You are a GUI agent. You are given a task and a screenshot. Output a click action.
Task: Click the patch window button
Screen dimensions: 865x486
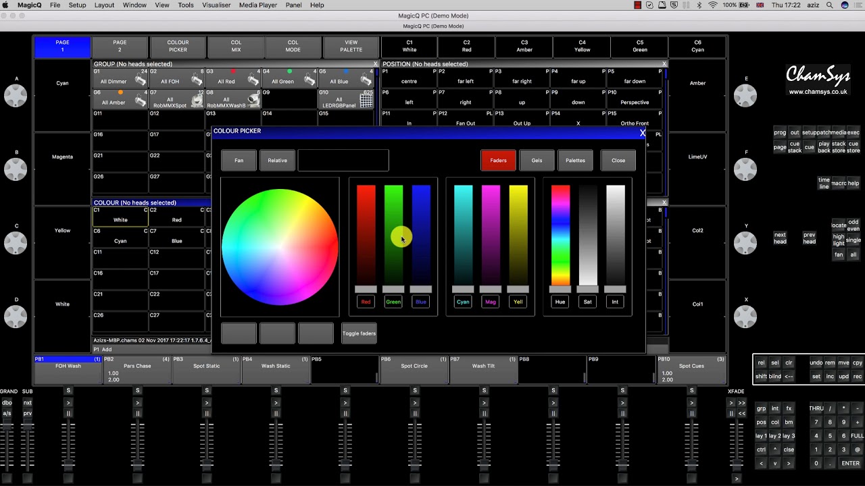(x=824, y=132)
